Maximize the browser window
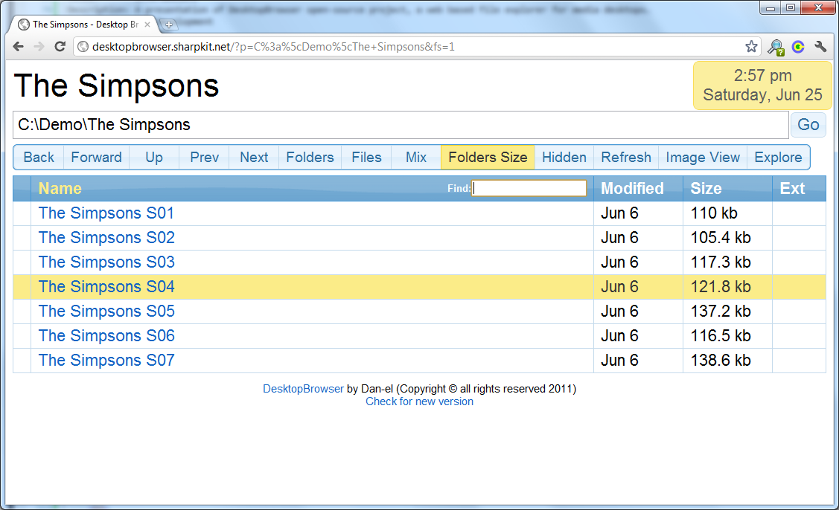 (791, 7)
